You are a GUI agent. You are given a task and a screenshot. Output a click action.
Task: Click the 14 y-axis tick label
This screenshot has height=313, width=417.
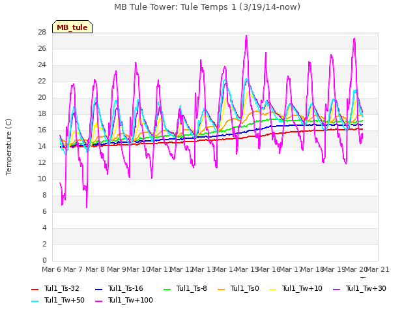[42, 146]
